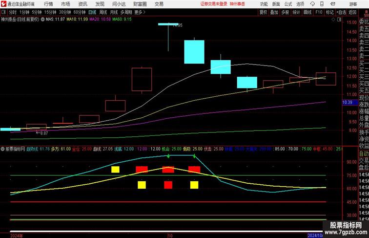369x238 pixels.
Task: Open indicator settings arrow beside 股票指标网
Action: pos(2,149)
